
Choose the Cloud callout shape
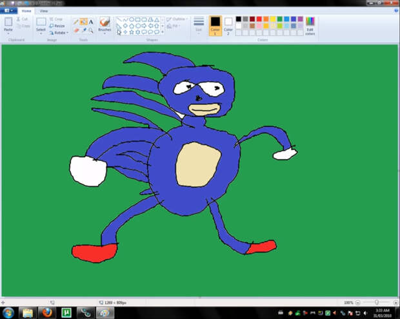(157, 32)
